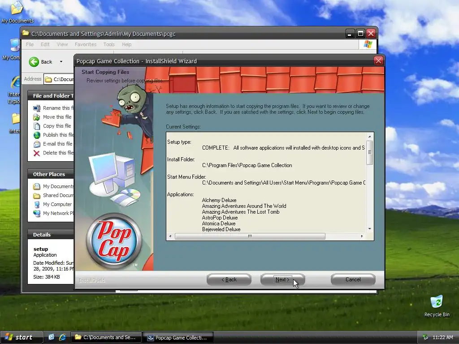The width and height of the screenshot is (459, 344).
Task: Select the Alchemy Deluxe text line
Action: pos(219,200)
